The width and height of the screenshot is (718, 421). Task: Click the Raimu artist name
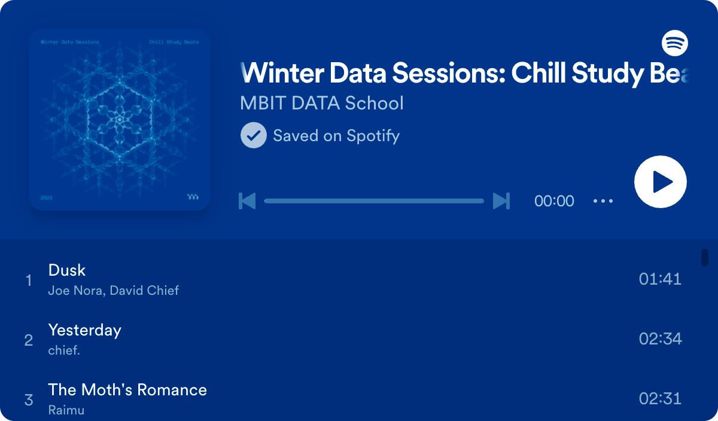pos(66,410)
